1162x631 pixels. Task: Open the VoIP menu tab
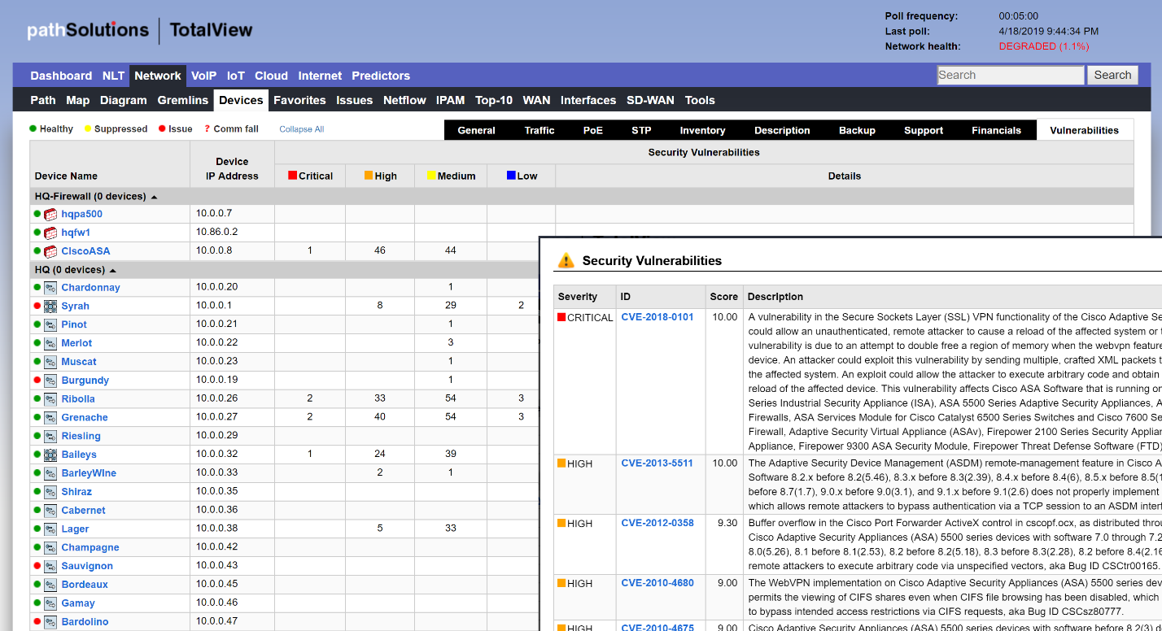203,76
